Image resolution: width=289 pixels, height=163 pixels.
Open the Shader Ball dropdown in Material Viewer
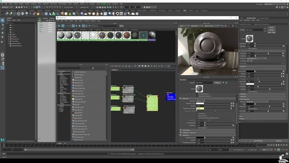click(197, 26)
